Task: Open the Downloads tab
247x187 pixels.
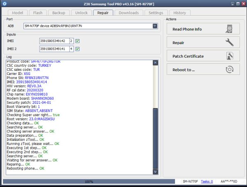Action: [x=129, y=13]
